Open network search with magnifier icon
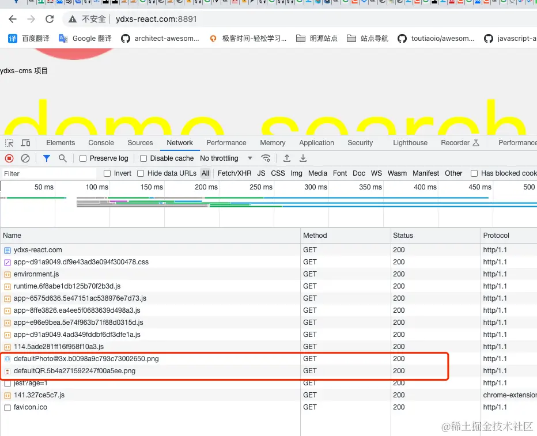537x436 pixels. (x=62, y=158)
